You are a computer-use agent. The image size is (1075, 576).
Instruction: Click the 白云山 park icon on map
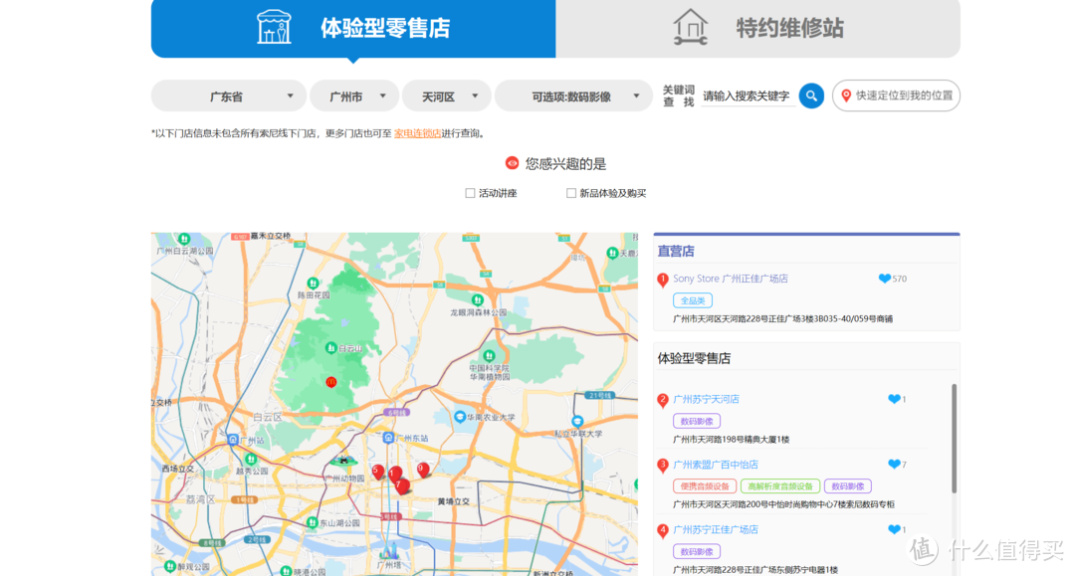(331, 348)
